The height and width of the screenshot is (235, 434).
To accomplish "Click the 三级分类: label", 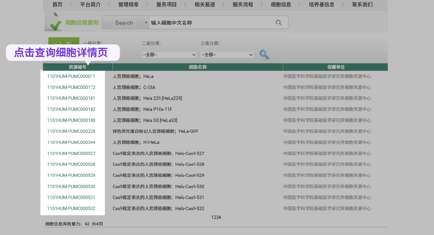I will point(210,43).
